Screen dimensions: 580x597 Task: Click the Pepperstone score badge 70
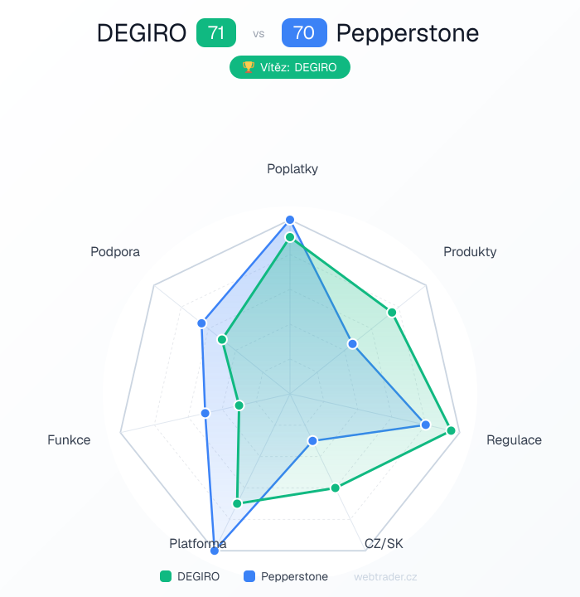click(x=304, y=34)
